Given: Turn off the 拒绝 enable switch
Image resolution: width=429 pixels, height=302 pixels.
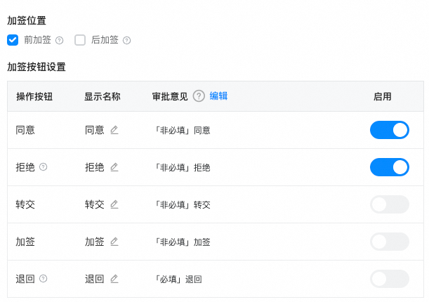Looking at the screenshot, I should point(389,167).
